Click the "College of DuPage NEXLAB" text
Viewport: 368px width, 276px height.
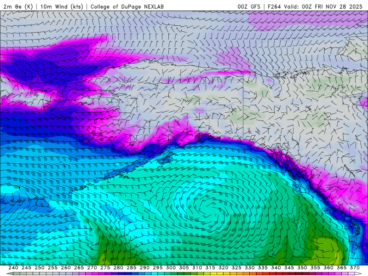click(127, 6)
